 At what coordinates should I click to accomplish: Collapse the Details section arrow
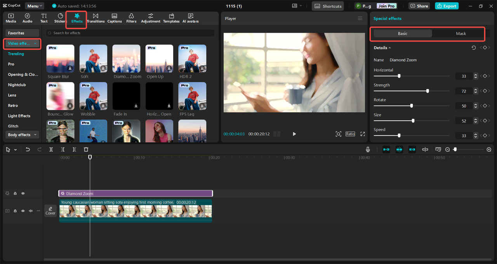click(390, 48)
